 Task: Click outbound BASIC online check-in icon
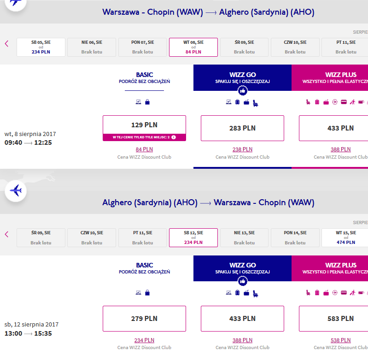click(139, 102)
